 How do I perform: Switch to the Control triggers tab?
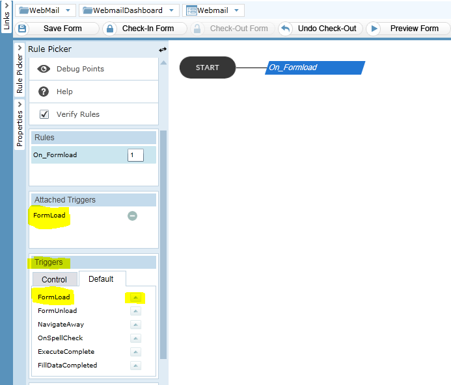[55, 279]
